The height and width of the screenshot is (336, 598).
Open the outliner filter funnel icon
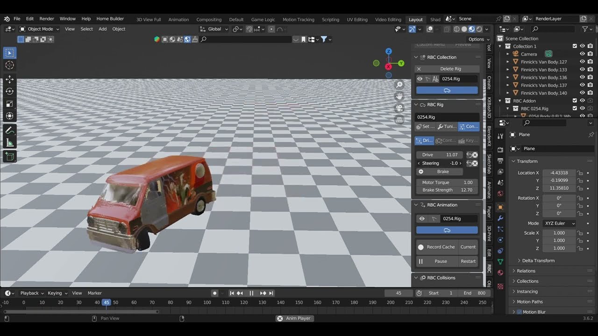(x=585, y=29)
